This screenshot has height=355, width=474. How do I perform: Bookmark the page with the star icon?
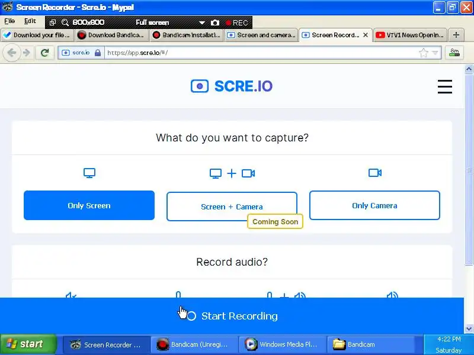pos(424,53)
